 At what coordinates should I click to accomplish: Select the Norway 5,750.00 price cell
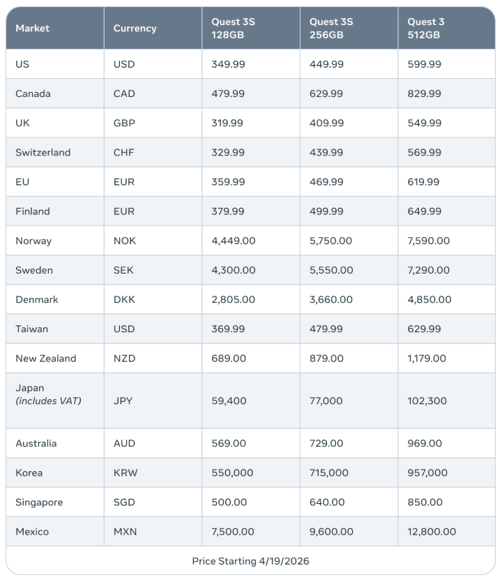331,241
